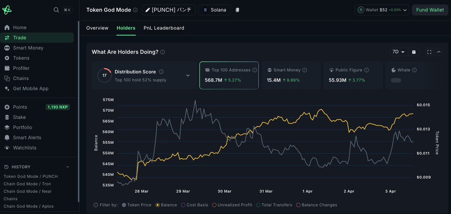Open the 7D time range dropdown
The image size is (451, 214).
pyautogui.click(x=398, y=52)
